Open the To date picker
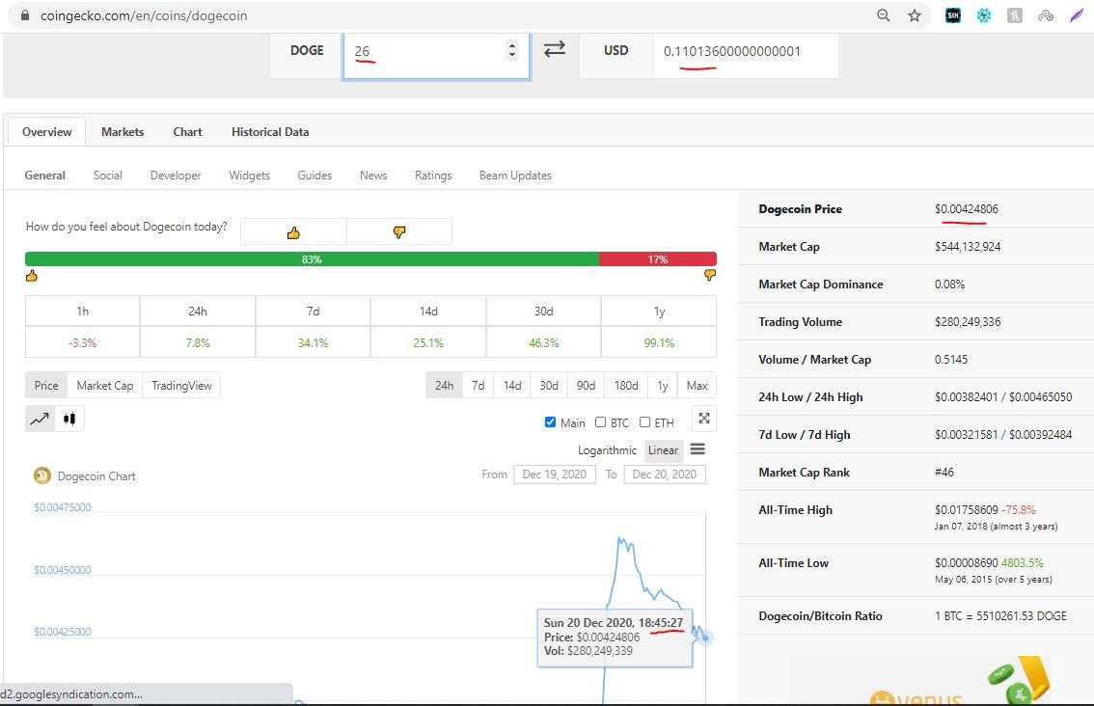1094x706 pixels. point(664,475)
